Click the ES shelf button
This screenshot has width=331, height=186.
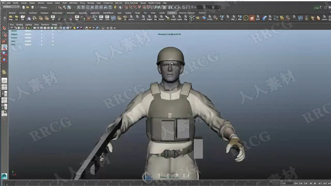[x=17, y=18]
